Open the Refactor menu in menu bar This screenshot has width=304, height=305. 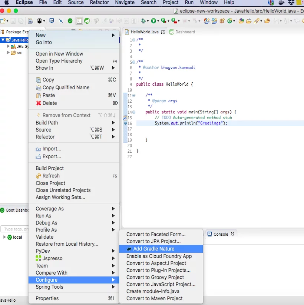(99, 3)
